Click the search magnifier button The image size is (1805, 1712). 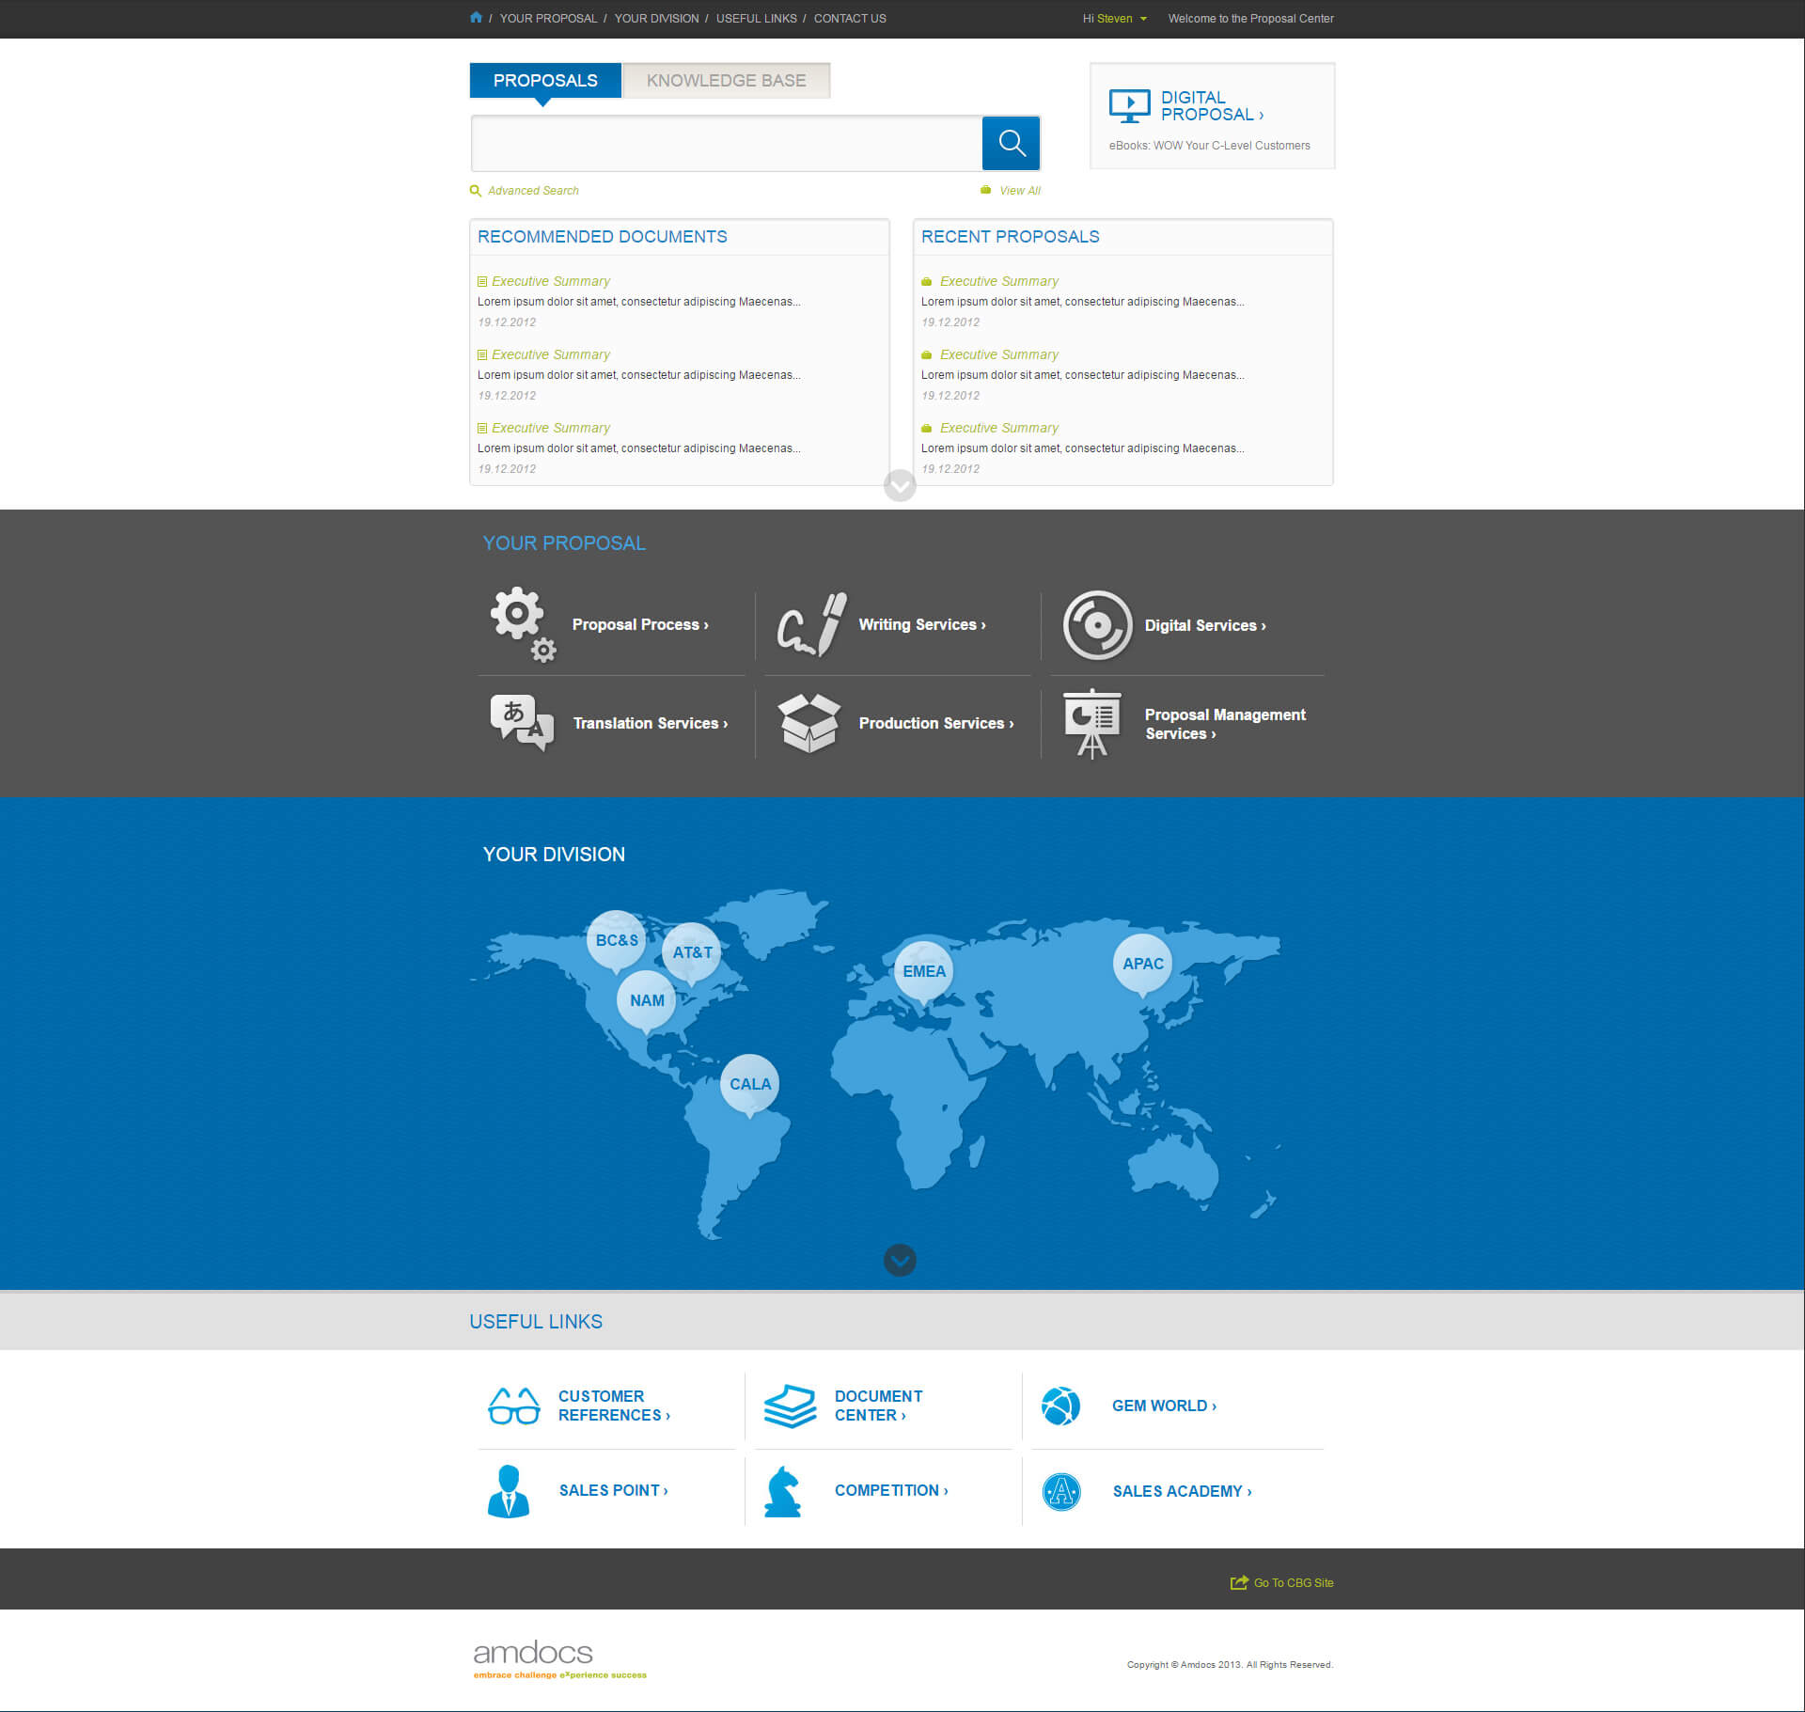1011,143
